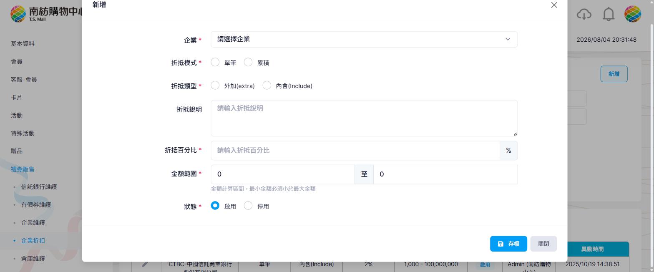Click the 2025/10/19 14:38:51 cell
Viewport: 654px width, 272px height.
coord(592,264)
